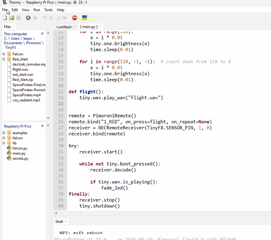Expand the examples folder on the Pico
Screen dimensions: 271x240
pyautogui.click(x=4, y=133)
